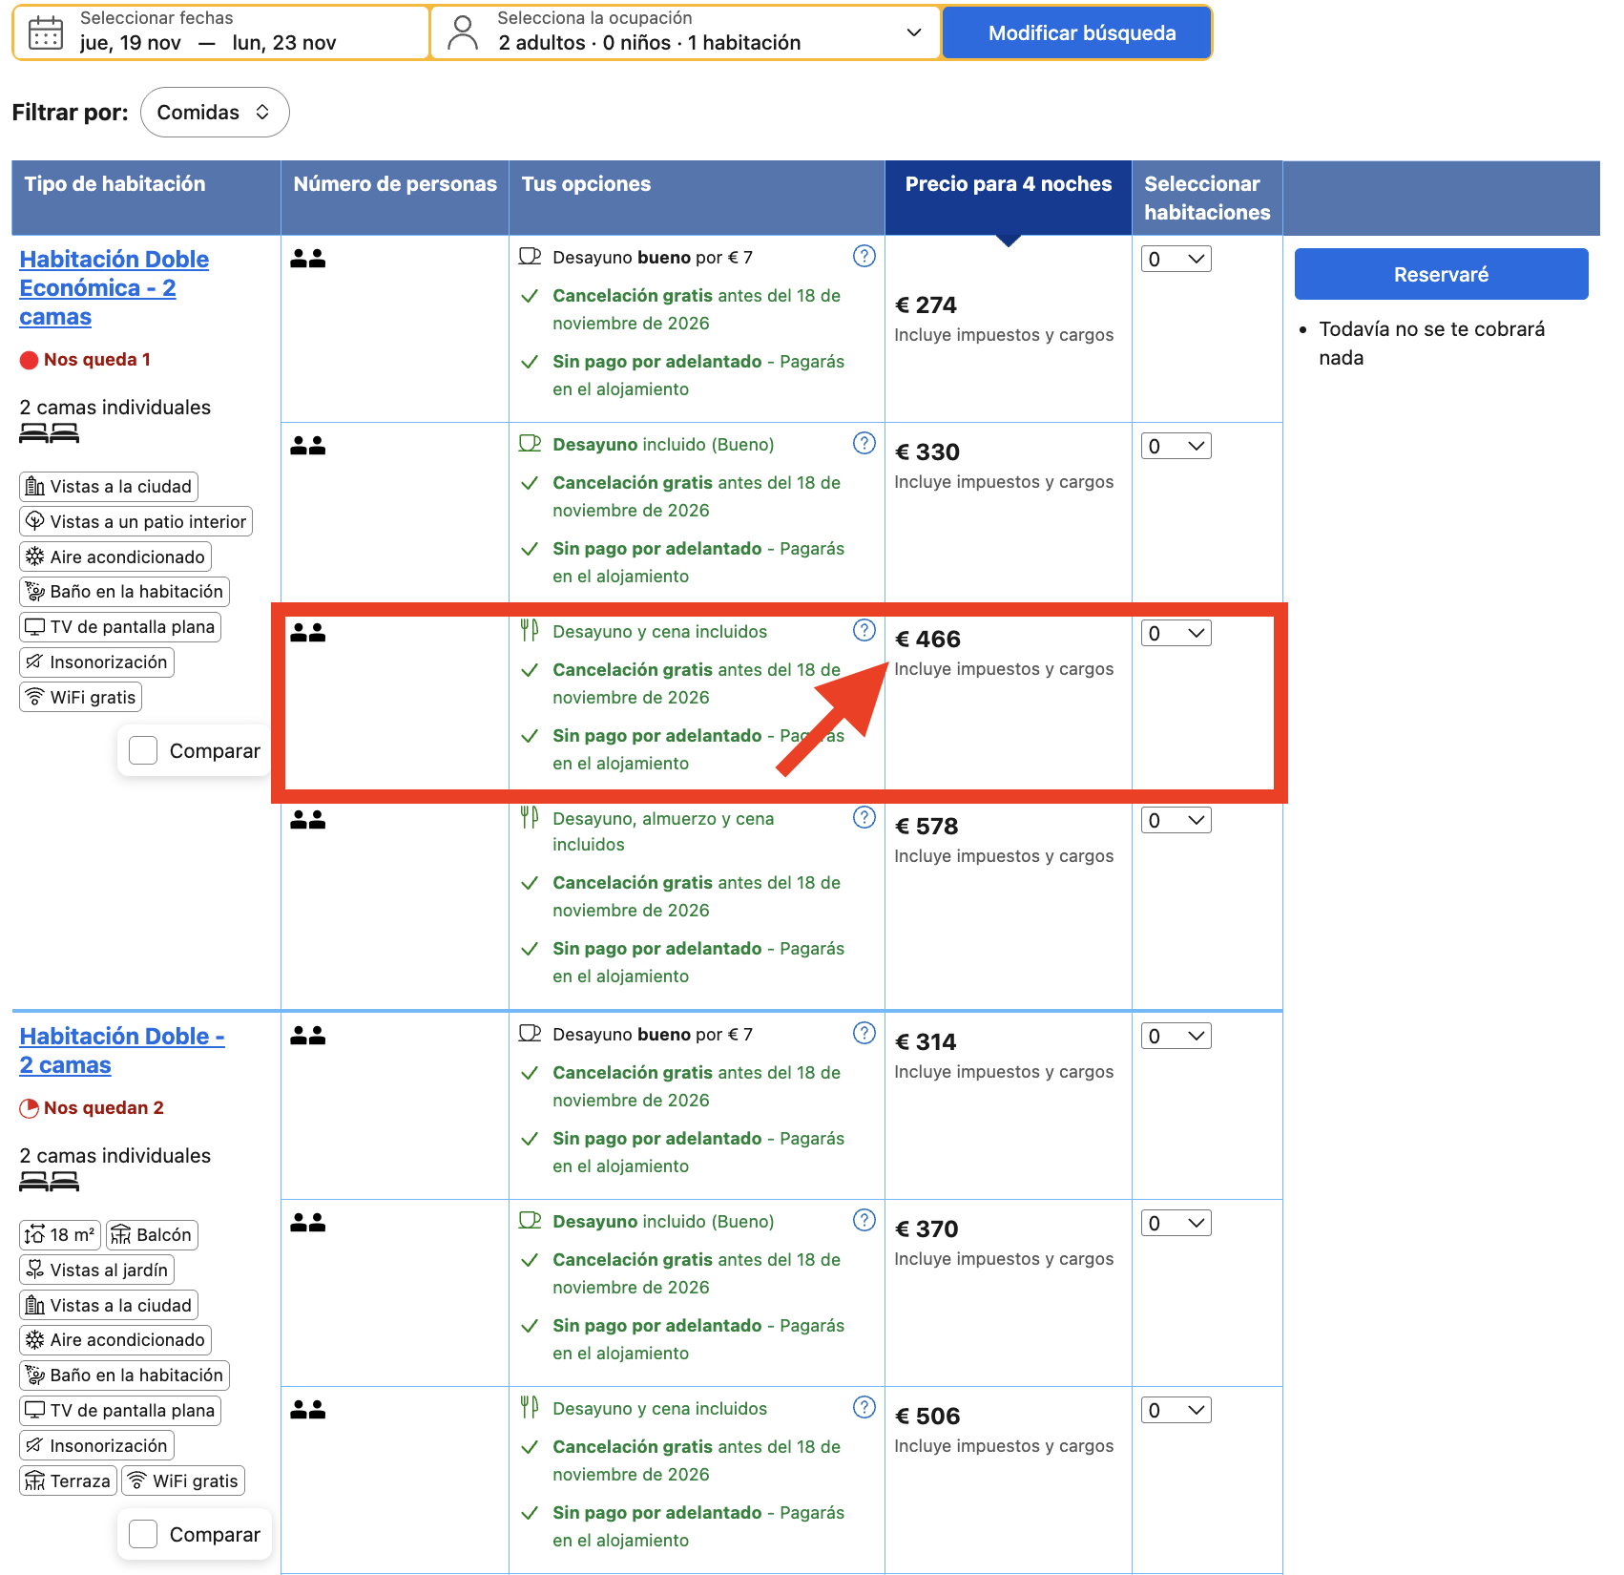Open the room quantity dropdown for €330

click(x=1176, y=446)
